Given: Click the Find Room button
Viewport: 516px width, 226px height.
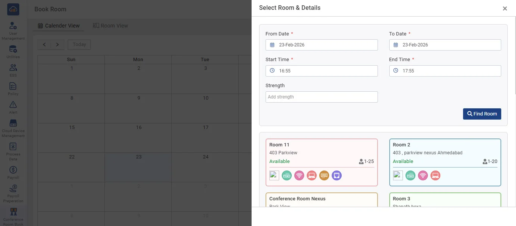Looking at the screenshot, I should (x=482, y=114).
